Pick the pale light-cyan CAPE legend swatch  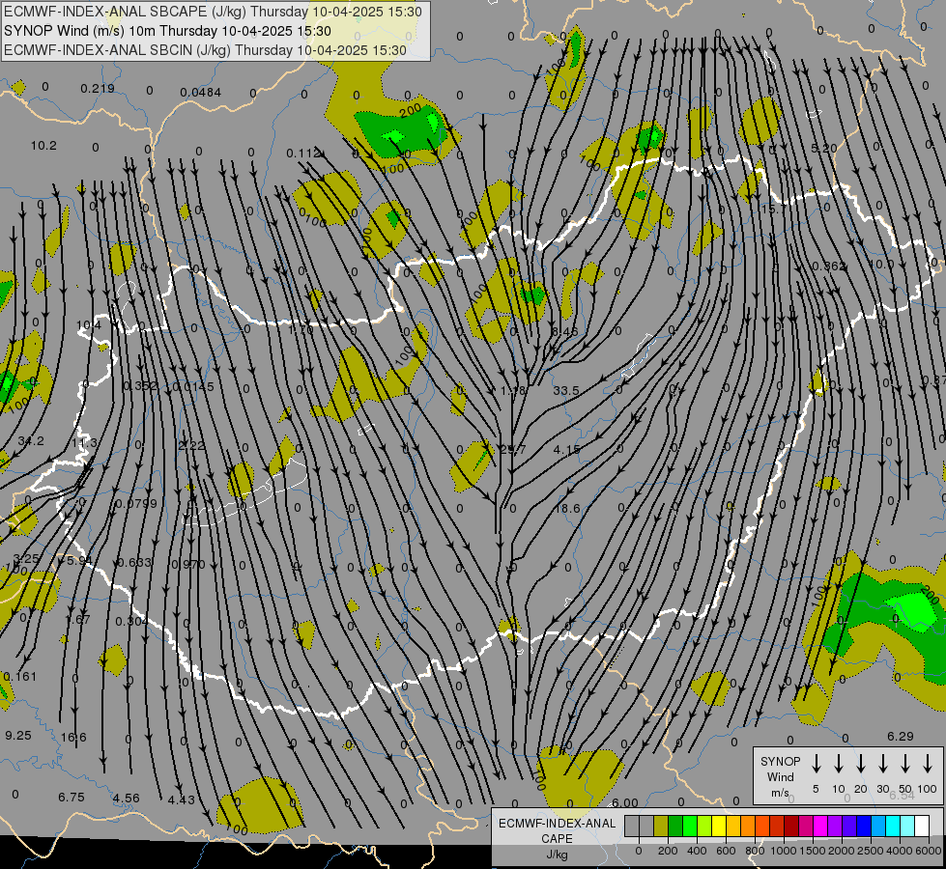907,826
